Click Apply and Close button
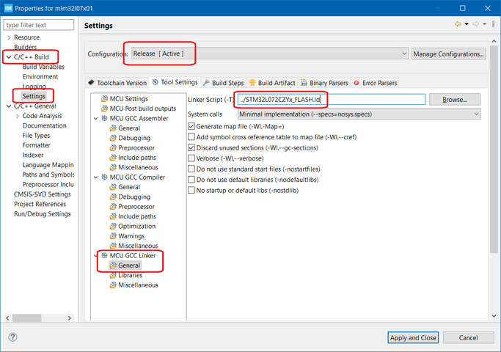This screenshot has width=501, height=352. coord(413,337)
